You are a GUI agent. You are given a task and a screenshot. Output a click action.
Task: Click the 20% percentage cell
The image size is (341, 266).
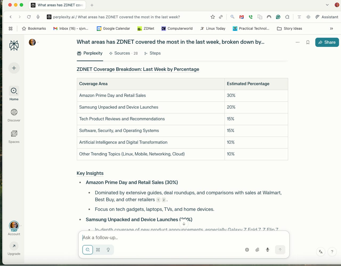(x=256, y=107)
